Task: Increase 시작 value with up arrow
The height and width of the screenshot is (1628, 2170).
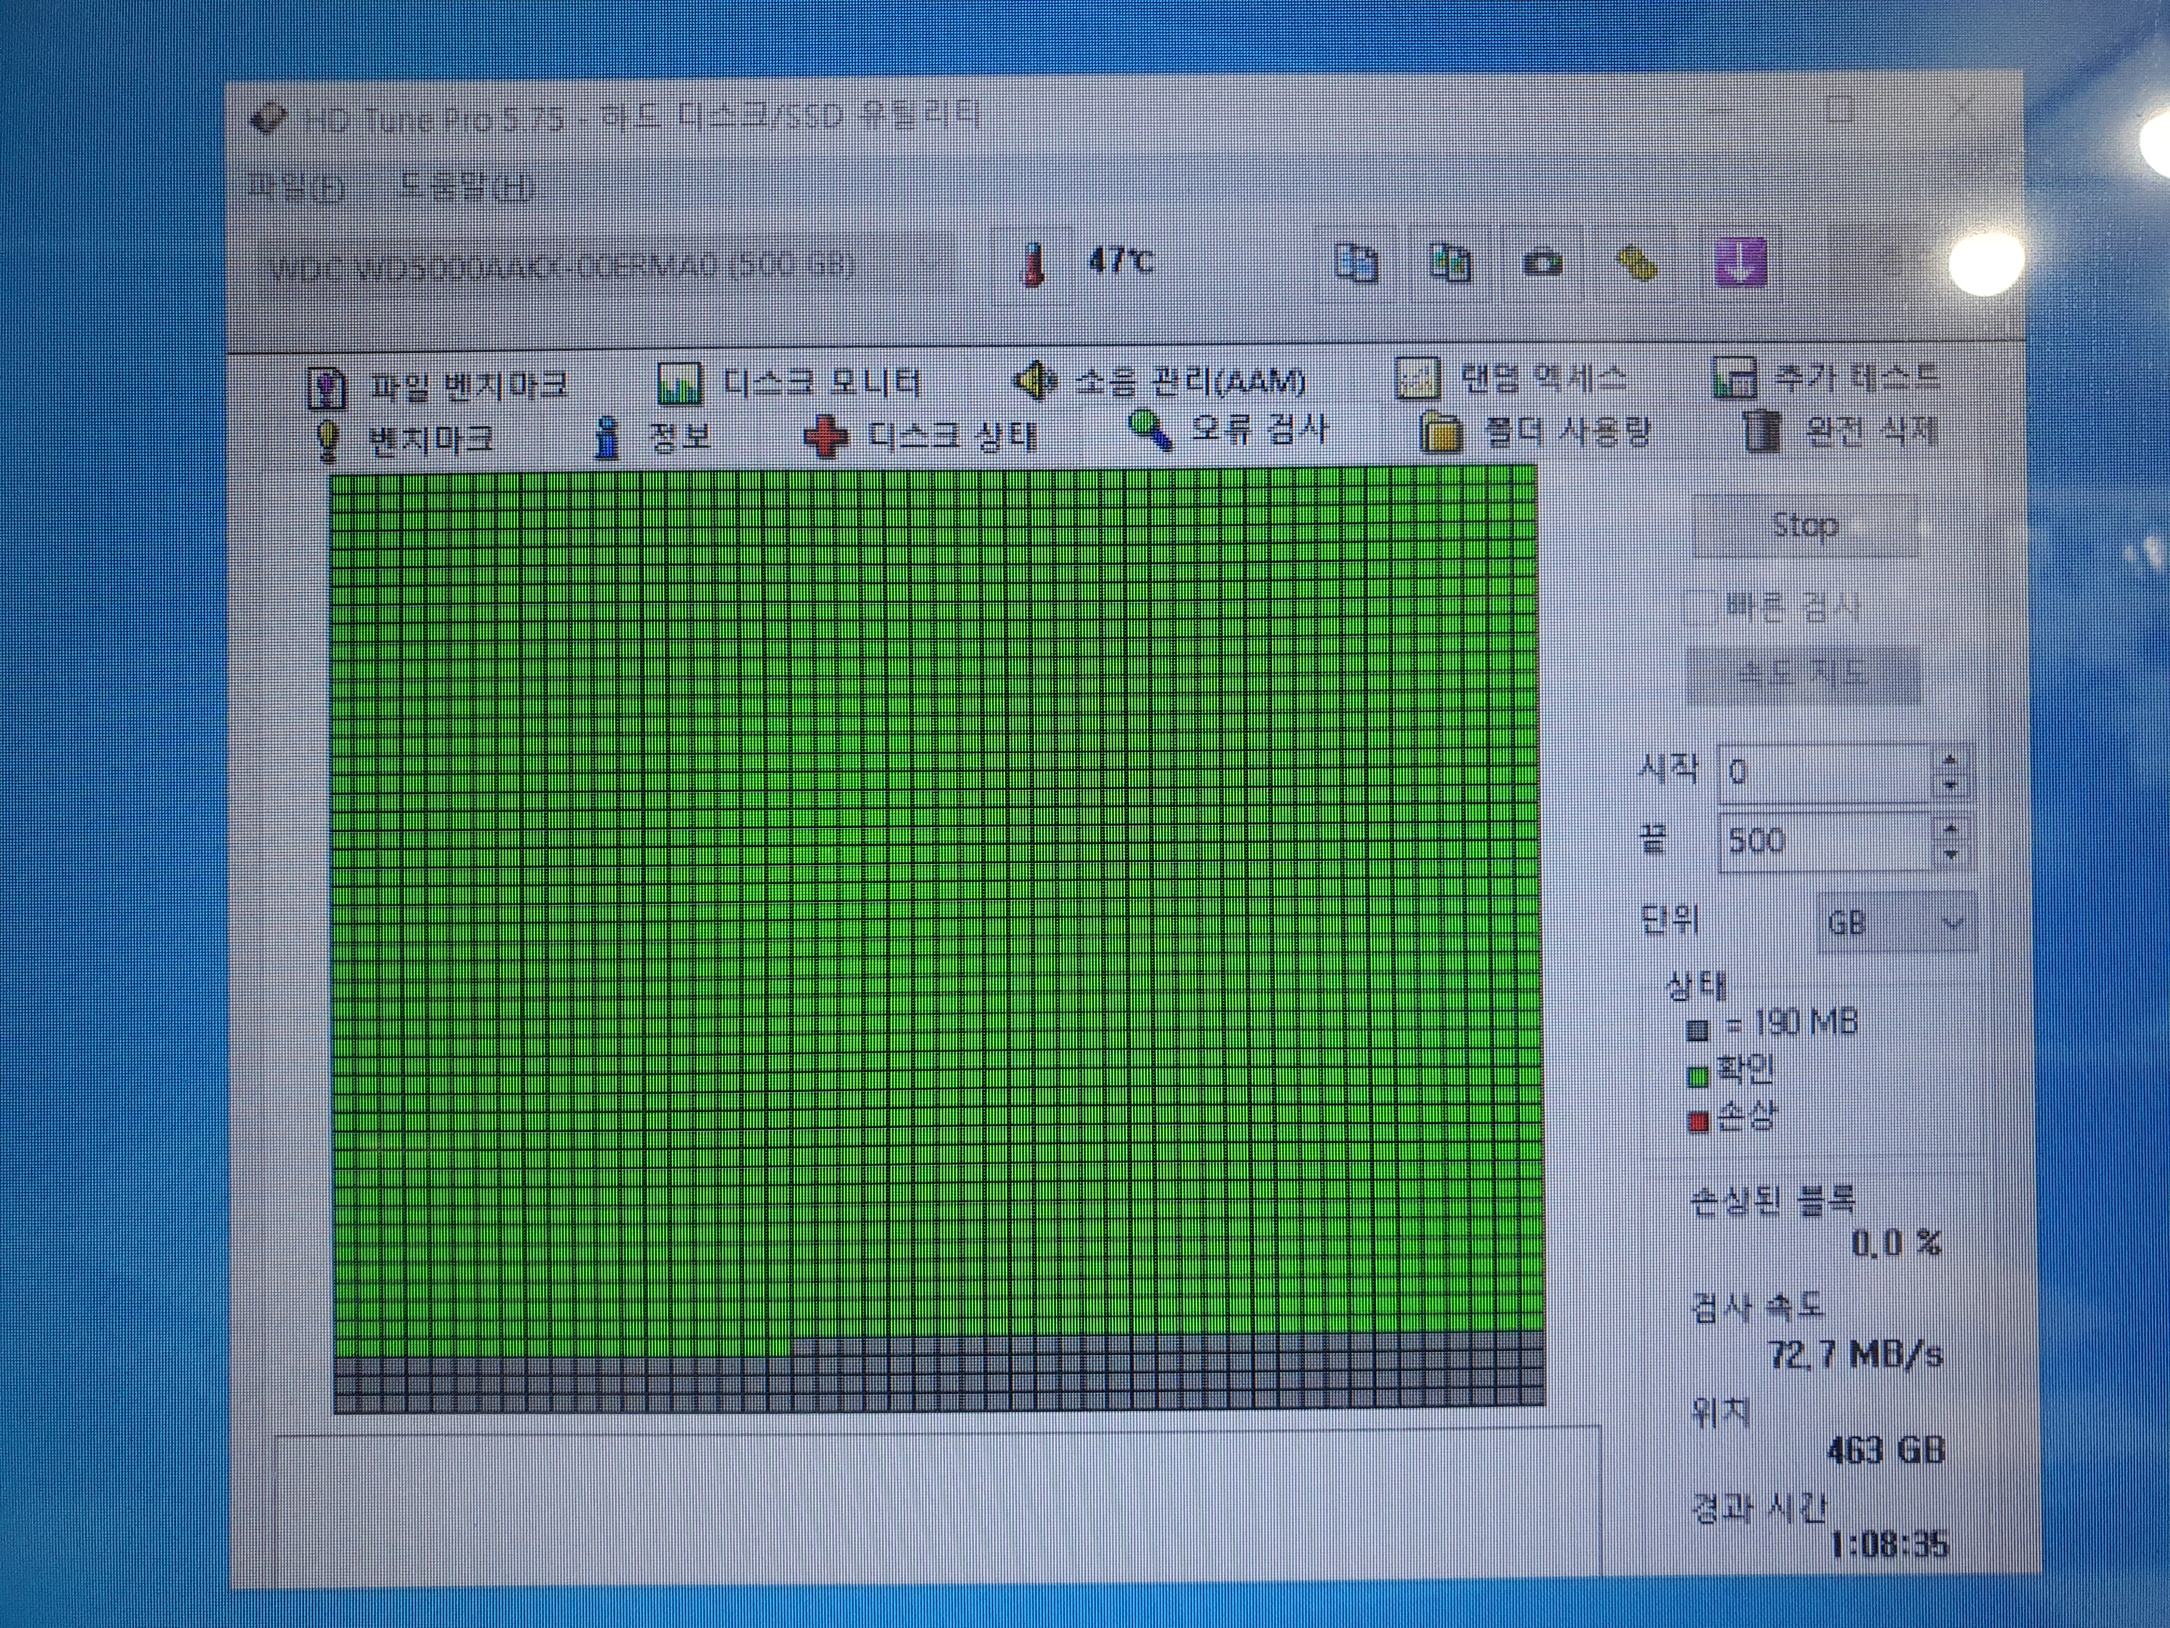Action: point(1950,761)
